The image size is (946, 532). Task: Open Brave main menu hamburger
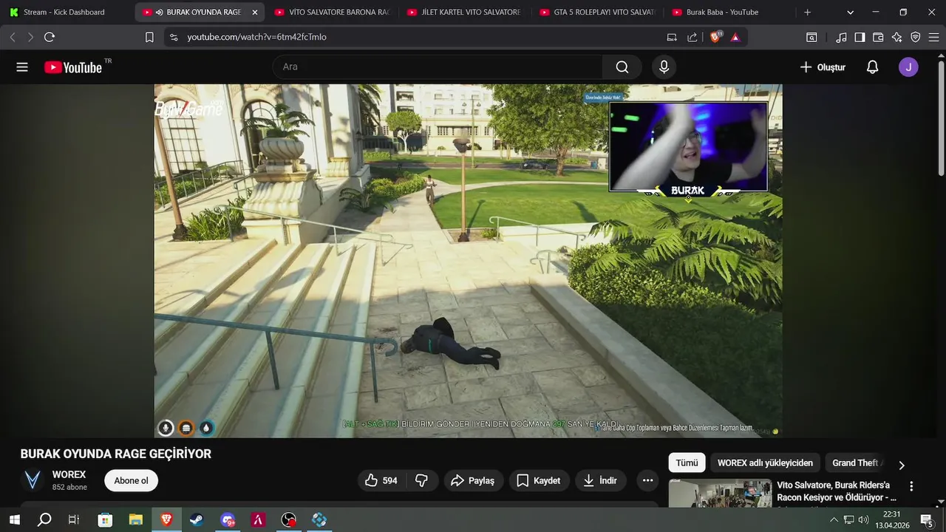(933, 37)
